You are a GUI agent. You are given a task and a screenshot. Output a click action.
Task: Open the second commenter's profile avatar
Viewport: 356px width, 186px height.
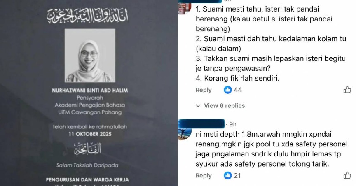(184, 134)
